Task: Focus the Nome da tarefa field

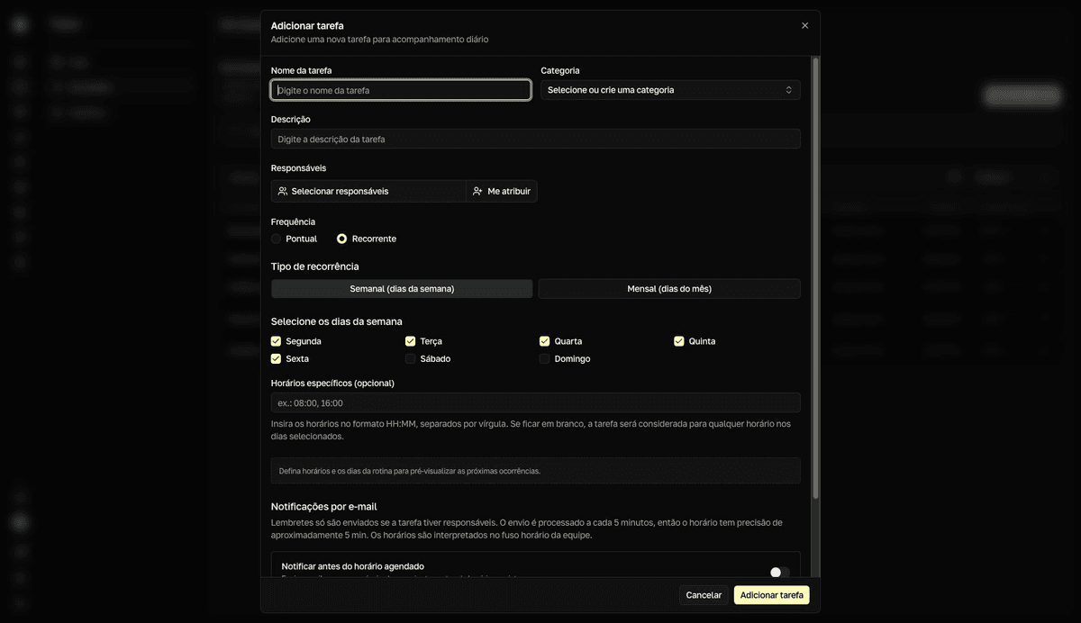Action: tap(401, 90)
